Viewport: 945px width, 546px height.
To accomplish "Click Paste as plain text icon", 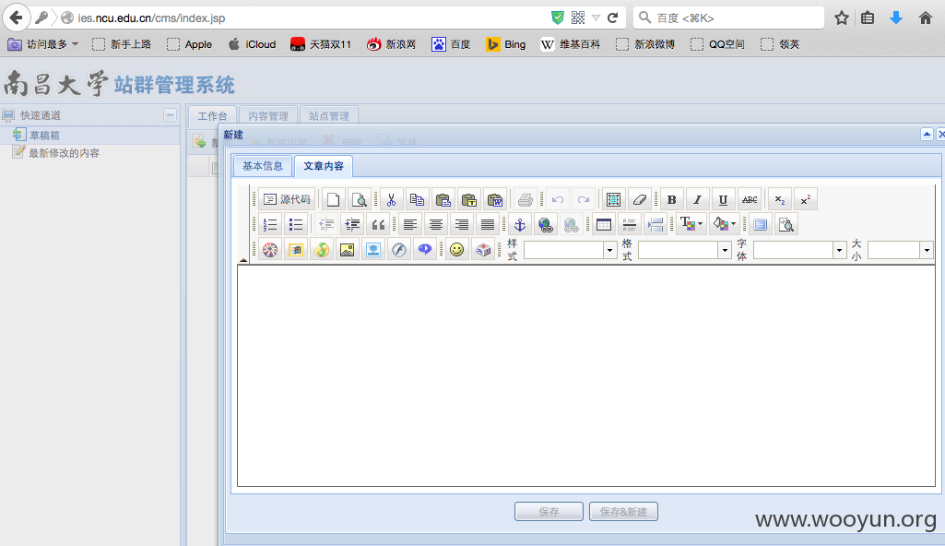I will (469, 199).
